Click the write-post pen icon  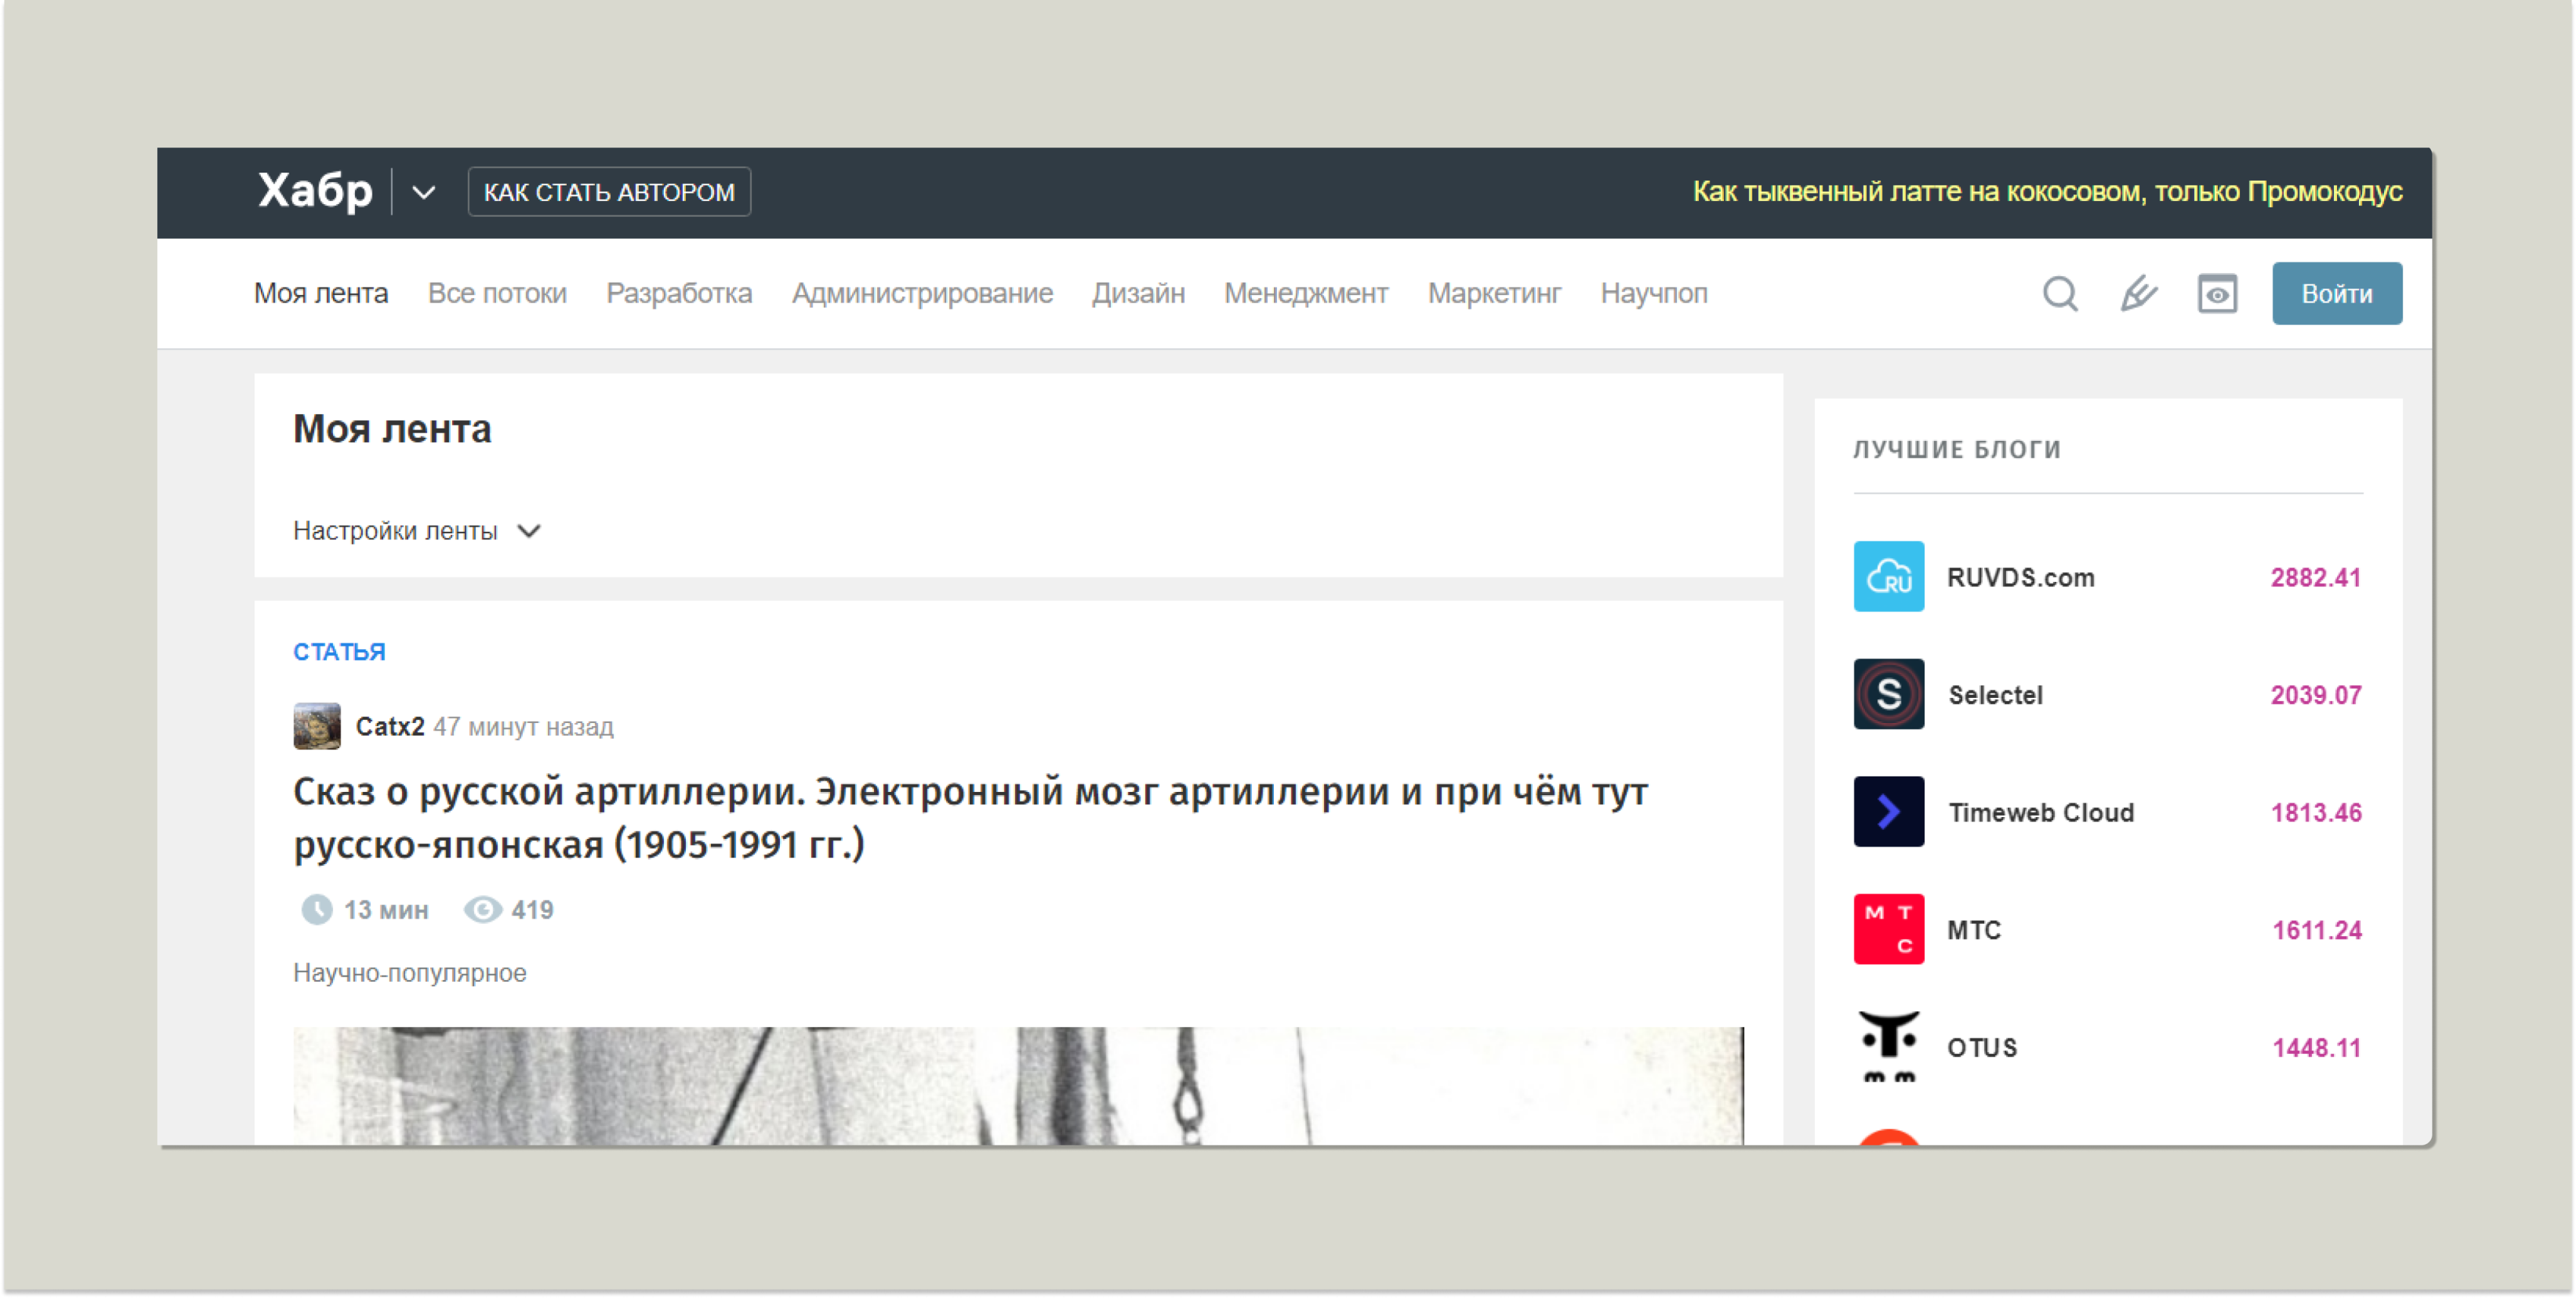coord(2138,294)
